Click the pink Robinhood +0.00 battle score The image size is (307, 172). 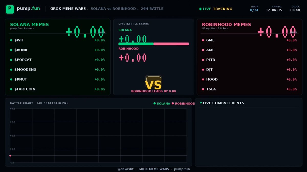pos(133,58)
